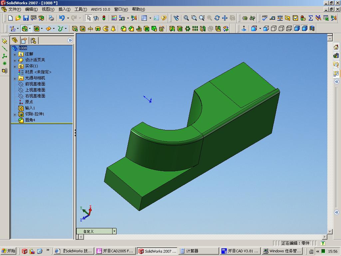Open the curves flyout dropdown arrow
The width and height of the screenshot is (341, 256).
(66, 29)
